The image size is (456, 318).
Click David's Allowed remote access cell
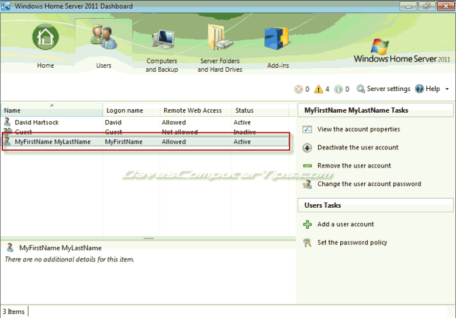coord(174,123)
